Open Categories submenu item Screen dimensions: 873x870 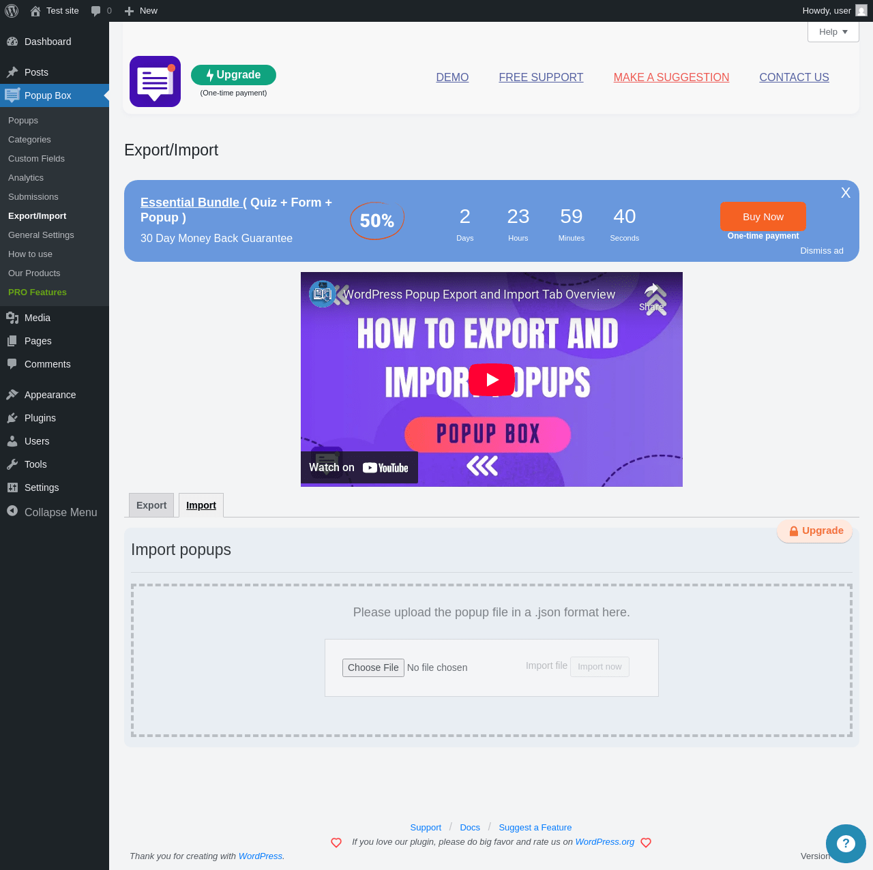pos(29,140)
